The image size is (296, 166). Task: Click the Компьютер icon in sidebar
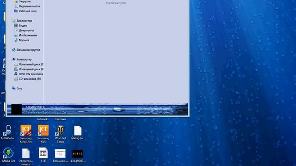(13, 59)
